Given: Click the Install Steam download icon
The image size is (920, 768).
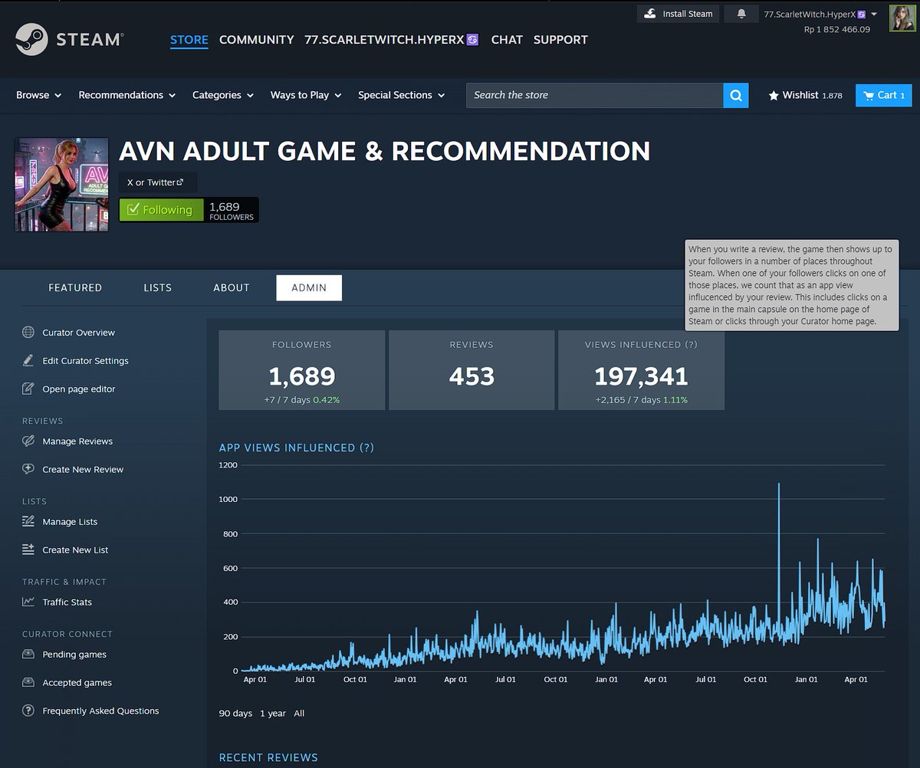Looking at the screenshot, I should pyautogui.click(x=650, y=14).
